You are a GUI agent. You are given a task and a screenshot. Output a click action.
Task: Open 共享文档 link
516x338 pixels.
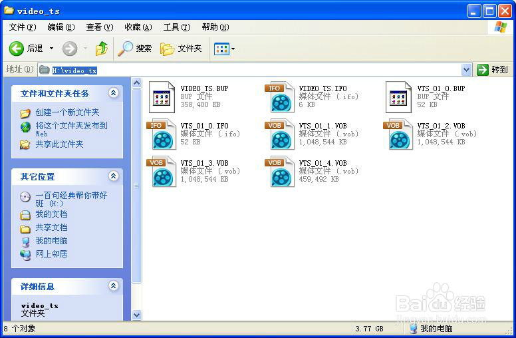[52, 228]
